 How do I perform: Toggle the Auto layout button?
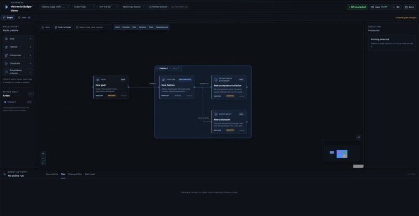46,27
